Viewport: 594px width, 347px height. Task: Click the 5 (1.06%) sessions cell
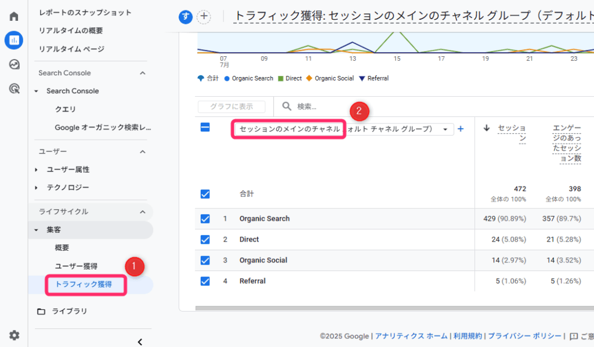point(510,281)
